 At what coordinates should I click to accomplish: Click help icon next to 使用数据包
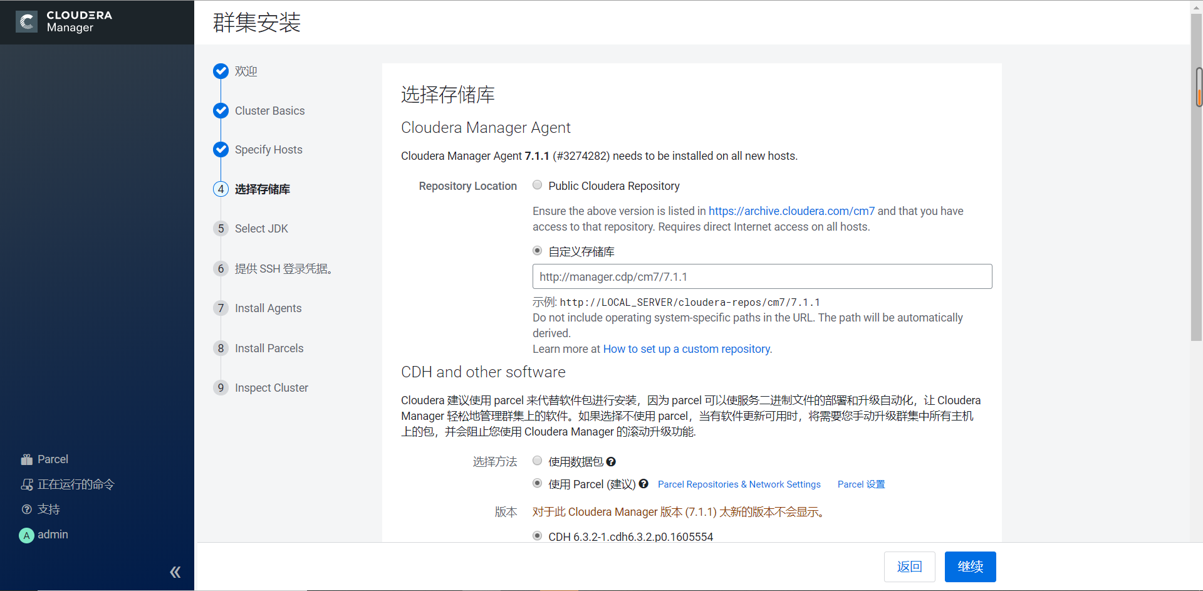click(611, 462)
